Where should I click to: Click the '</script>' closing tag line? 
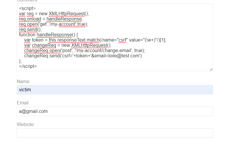point(28,66)
